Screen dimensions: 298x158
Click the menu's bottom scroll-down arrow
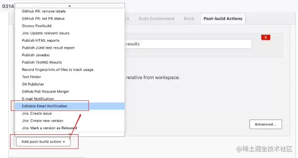point(70,134)
